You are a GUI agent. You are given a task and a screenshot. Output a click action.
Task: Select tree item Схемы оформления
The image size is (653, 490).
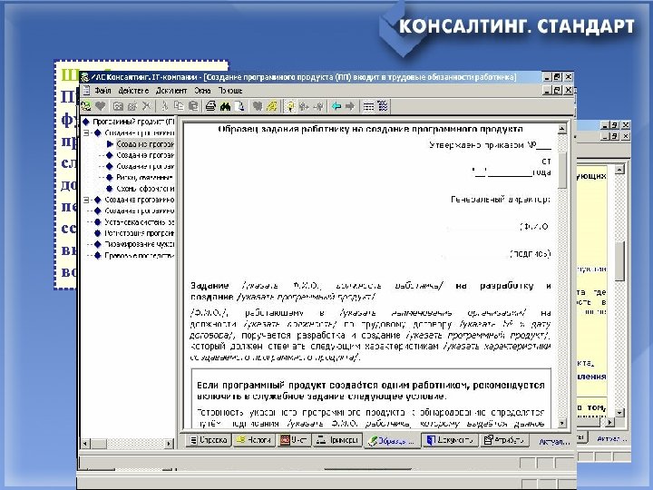145,189
